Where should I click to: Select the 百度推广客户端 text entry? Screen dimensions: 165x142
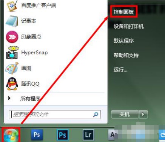pyautogui.click(x=39, y=5)
